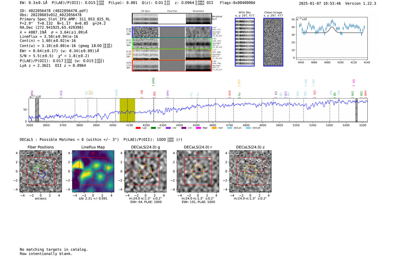Open the DECaLS(24.0) g cutout
This screenshot has width=396, height=269.
pos(146,171)
